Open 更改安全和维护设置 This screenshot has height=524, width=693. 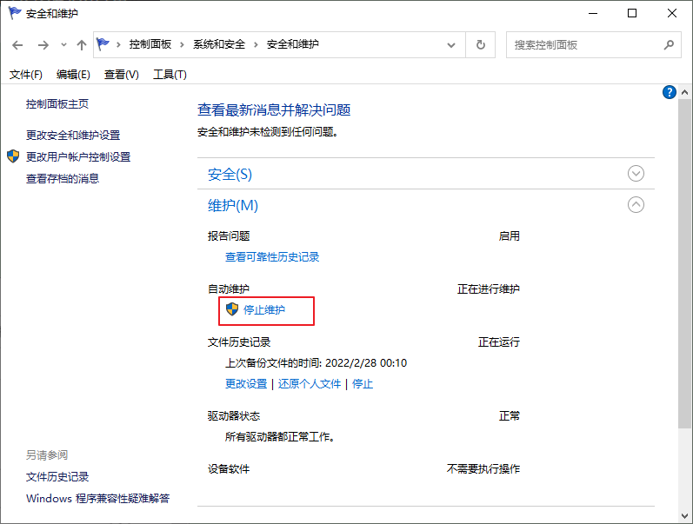coord(73,136)
